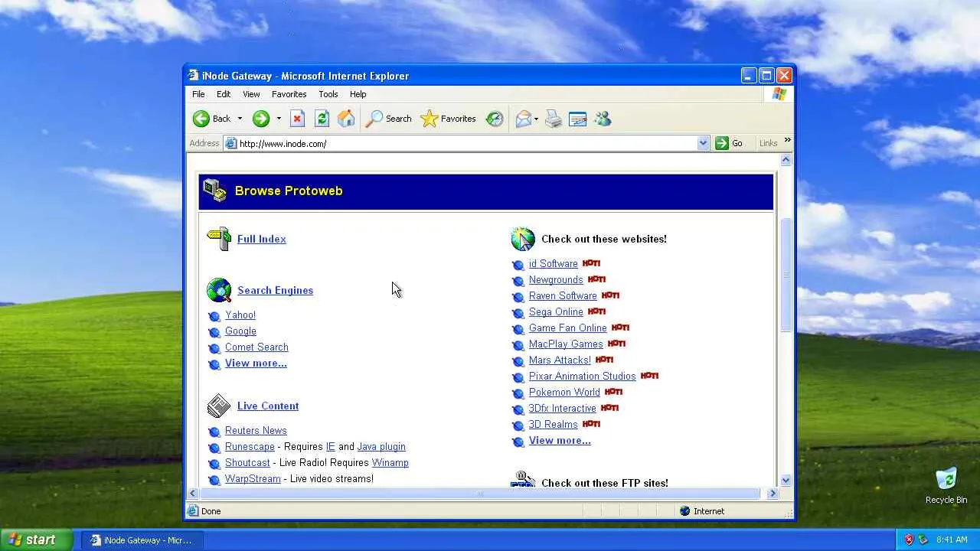
Task: Visit the MacPlay Games link
Action: pos(566,344)
